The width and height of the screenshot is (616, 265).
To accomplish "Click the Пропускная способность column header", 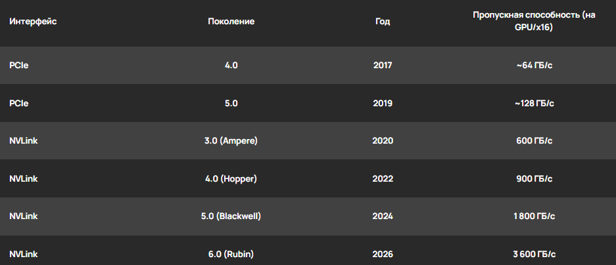I will coord(534,21).
